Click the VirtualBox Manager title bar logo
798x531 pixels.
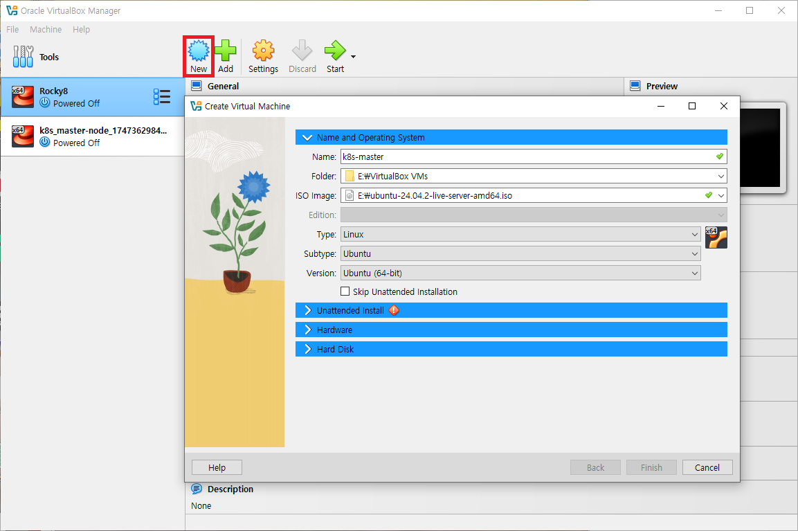tap(12, 10)
